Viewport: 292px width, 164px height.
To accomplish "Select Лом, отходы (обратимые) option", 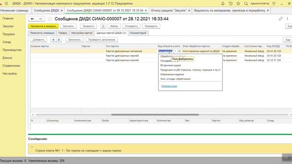I will pos(190,79).
